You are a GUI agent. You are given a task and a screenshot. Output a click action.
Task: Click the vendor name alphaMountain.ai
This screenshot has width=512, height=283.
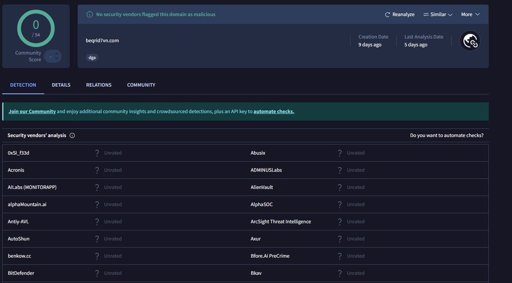click(27, 204)
